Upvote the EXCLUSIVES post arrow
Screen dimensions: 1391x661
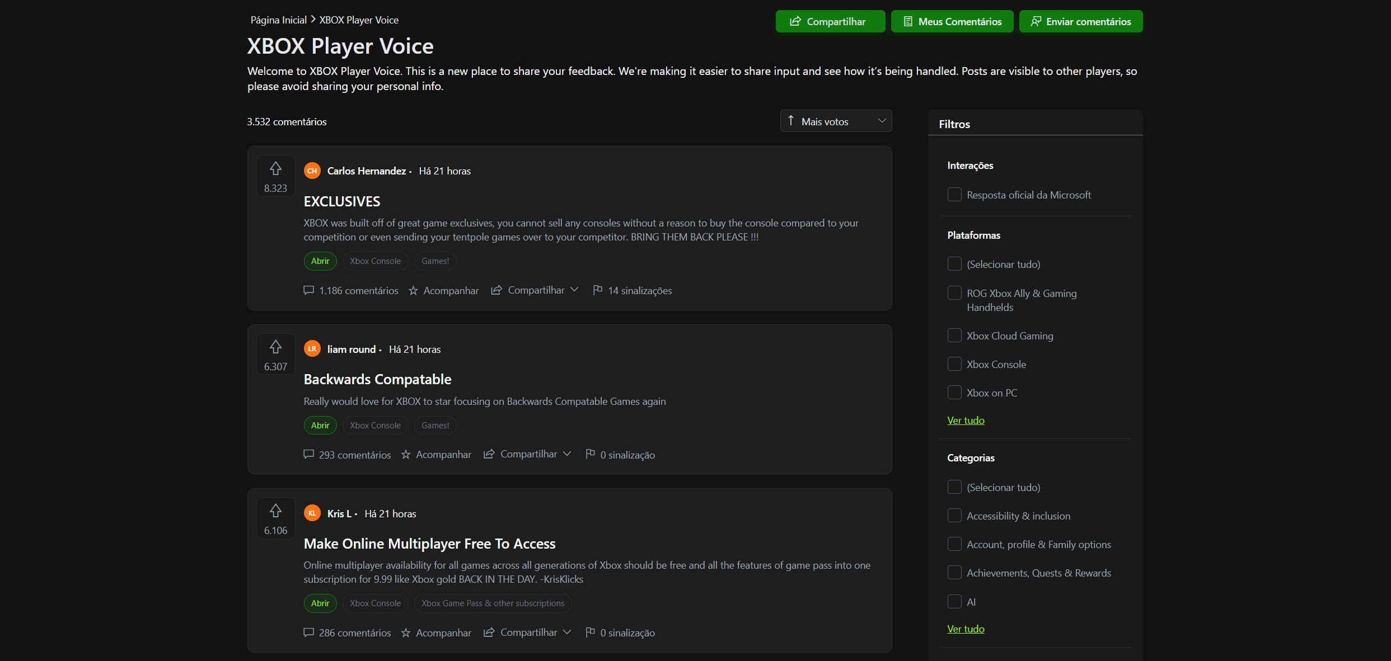[x=275, y=168]
